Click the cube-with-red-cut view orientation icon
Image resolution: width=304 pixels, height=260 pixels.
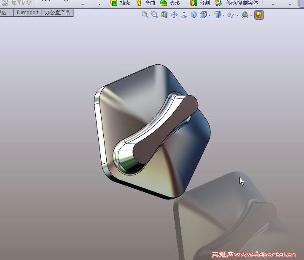[203, 15]
